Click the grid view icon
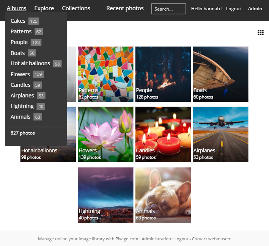This screenshot has width=269, height=246. coord(260,33)
